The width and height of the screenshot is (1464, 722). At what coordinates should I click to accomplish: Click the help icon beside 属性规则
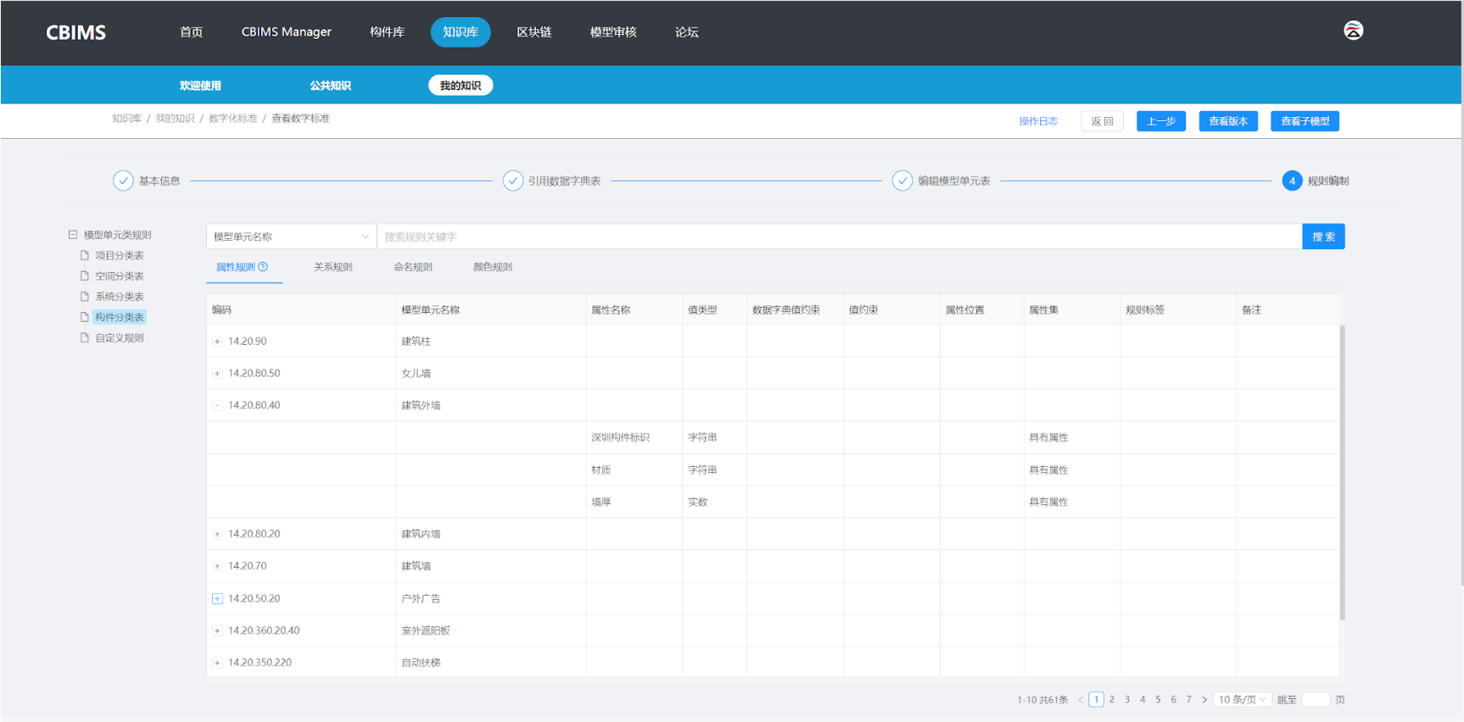pos(263,267)
